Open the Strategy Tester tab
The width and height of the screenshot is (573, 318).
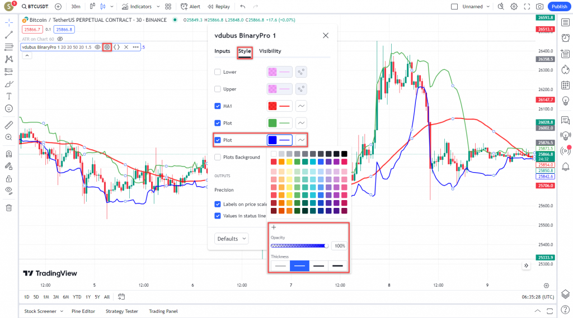click(121, 311)
